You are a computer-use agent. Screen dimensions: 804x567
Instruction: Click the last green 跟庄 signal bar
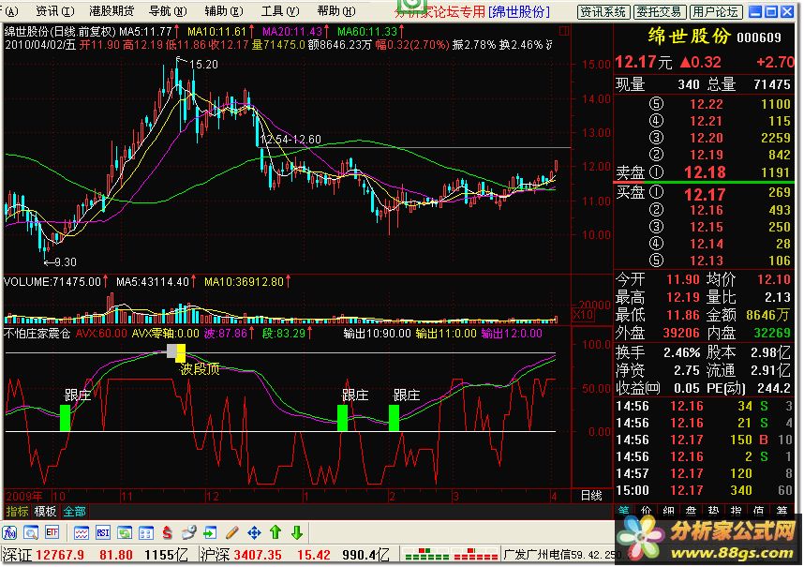coord(394,418)
